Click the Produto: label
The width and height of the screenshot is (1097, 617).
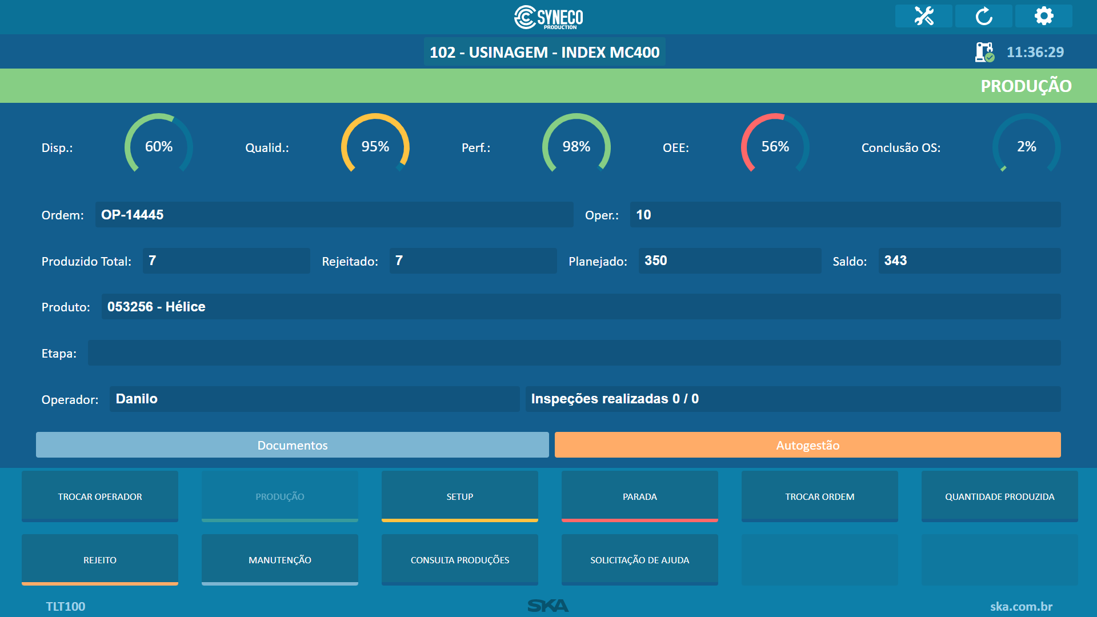(x=66, y=307)
